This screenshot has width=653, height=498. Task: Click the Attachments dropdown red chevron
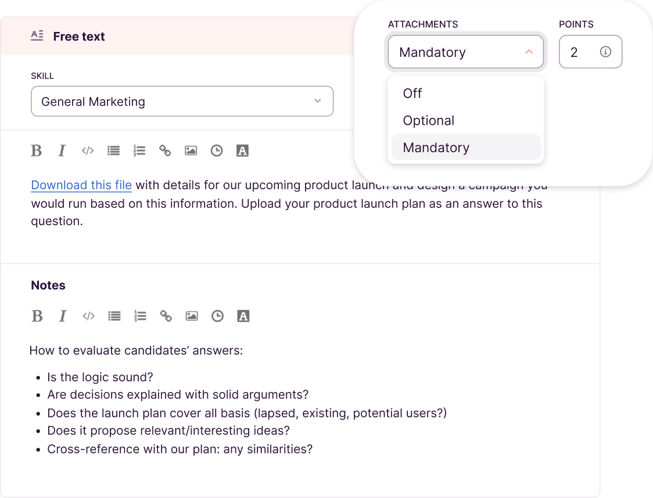click(x=529, y=52)
